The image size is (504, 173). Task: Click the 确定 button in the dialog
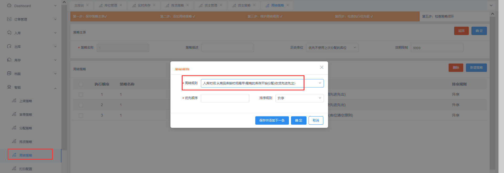click(299, 120)
